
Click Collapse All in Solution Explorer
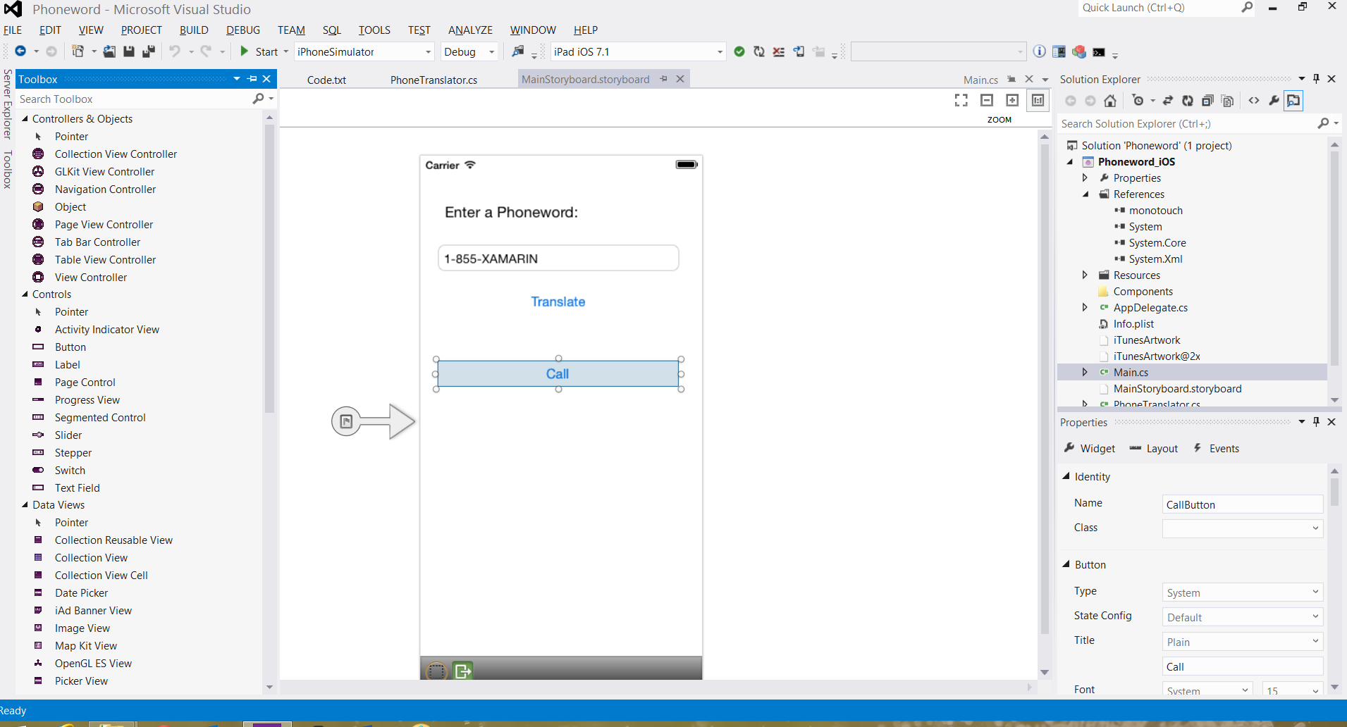(x=1207, y=101)
